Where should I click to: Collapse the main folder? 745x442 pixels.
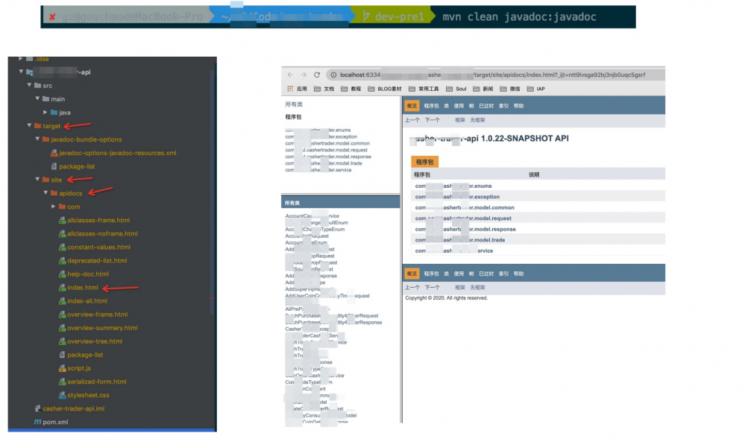[x=37, y=98]
